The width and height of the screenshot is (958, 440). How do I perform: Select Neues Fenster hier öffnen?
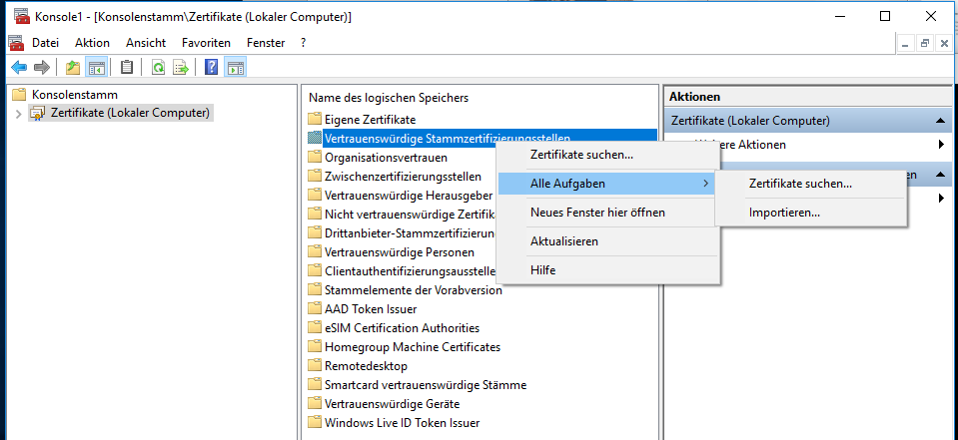coord(597,213)
